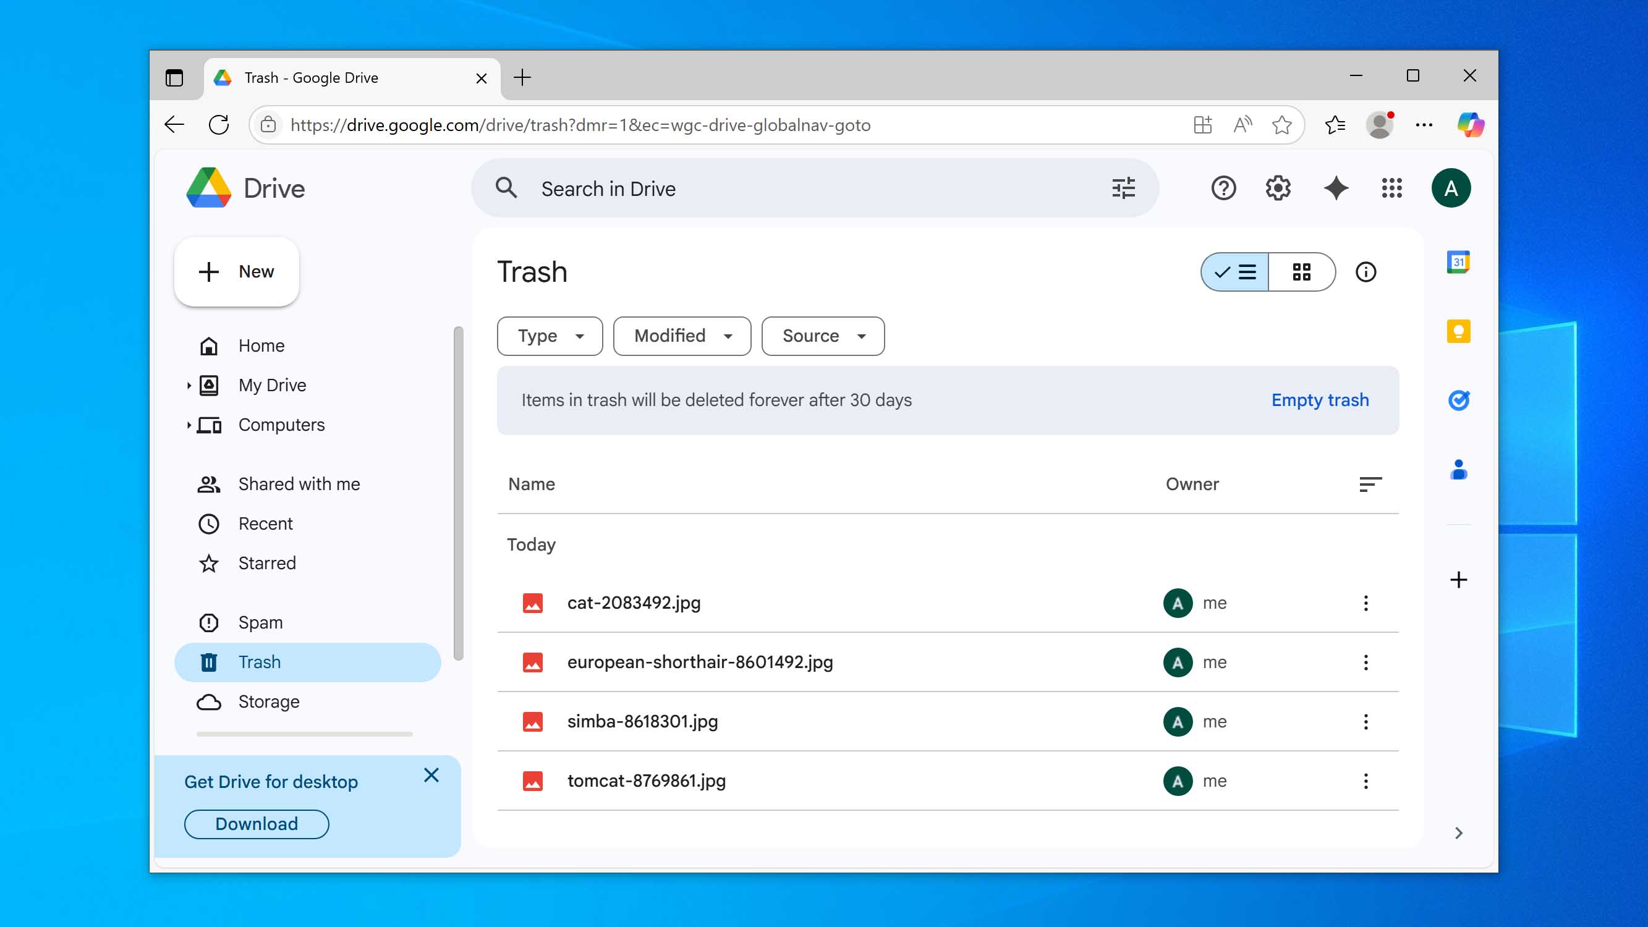
Task: Toggle details pane with info icon
Action: (x=1367, y=272)
